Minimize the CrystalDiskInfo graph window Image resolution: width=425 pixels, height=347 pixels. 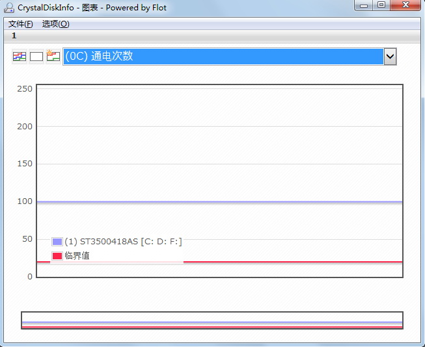(x=363, y=5)
